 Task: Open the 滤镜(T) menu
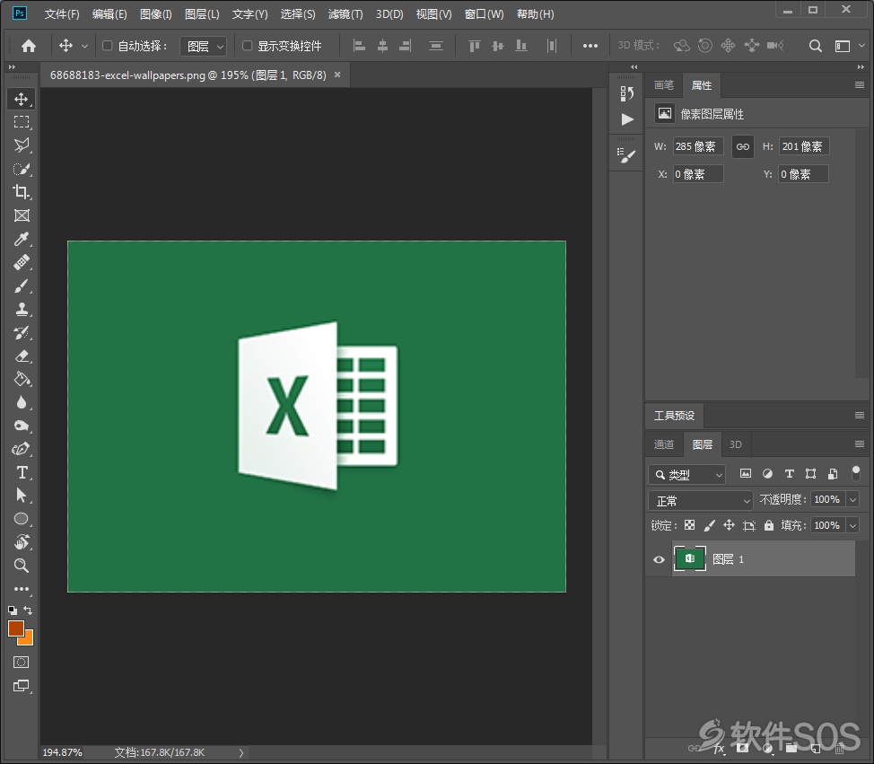[345, 14]
